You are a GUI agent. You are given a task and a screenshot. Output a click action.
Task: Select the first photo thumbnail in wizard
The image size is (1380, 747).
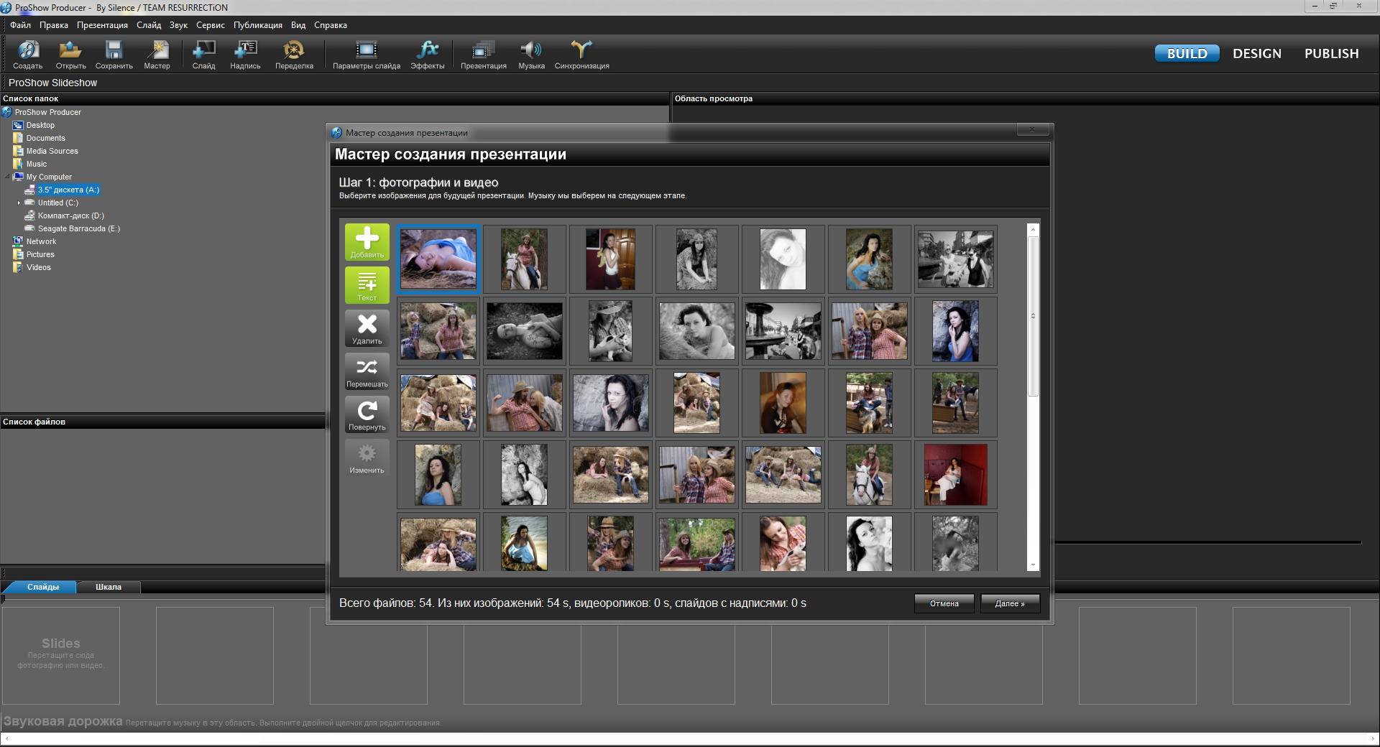click(x=438, y=259)
